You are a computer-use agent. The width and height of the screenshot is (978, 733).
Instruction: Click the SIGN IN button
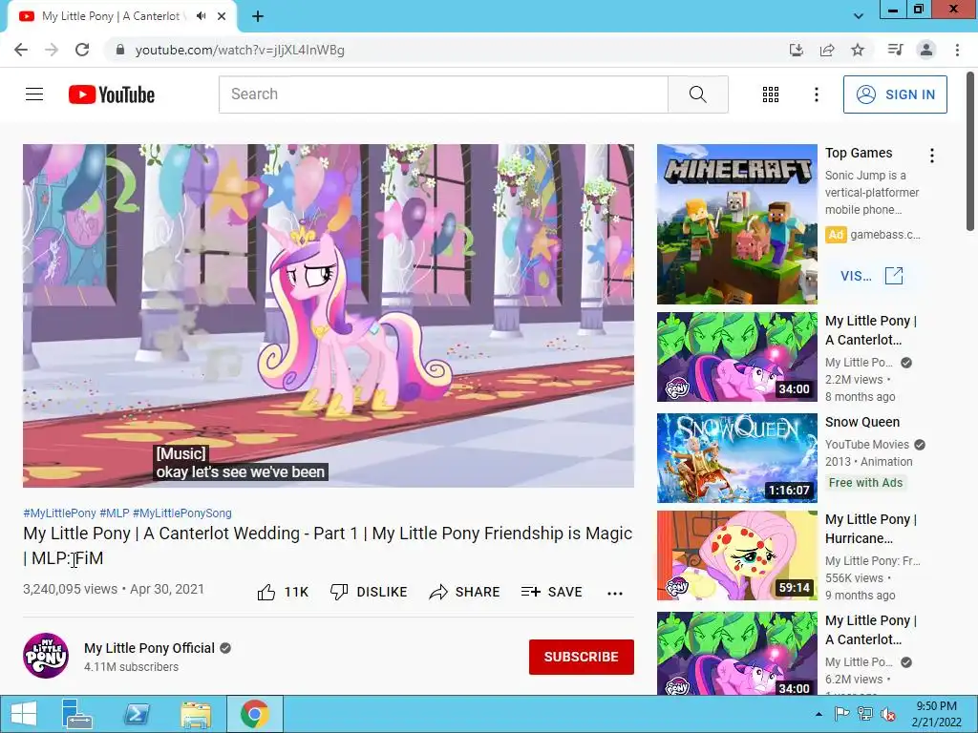tap(895, 94)
